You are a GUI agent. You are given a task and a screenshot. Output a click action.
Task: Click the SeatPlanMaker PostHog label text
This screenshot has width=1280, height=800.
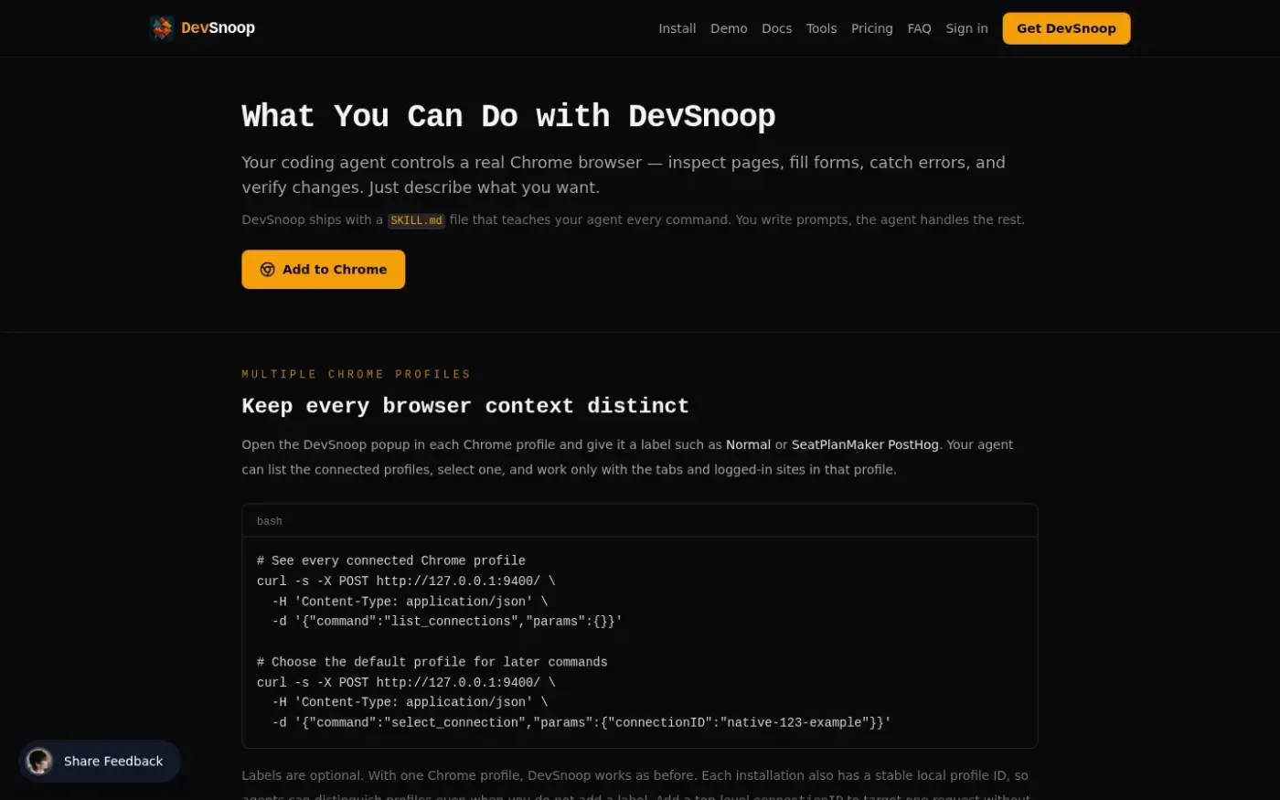(865, 444)
